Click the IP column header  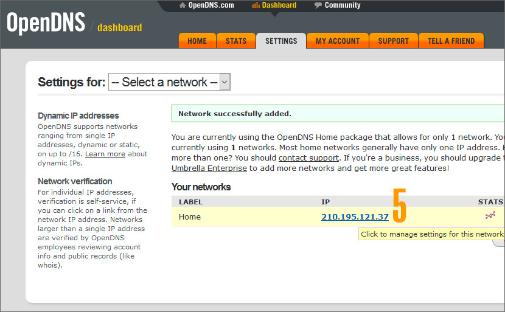point(326,202)
